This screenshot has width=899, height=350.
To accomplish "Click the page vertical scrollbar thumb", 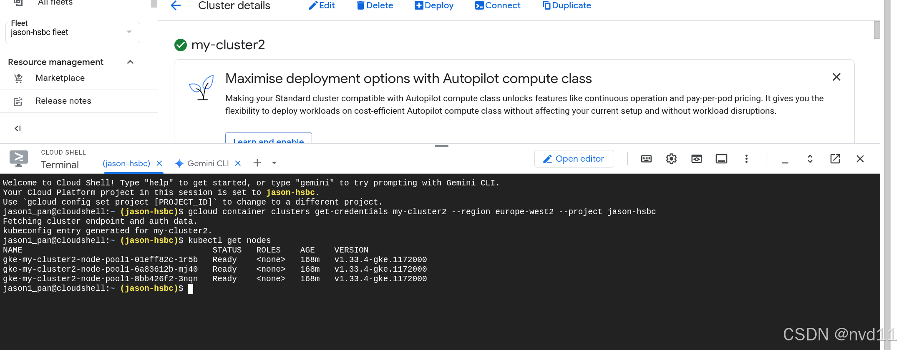I will click(x=877, y=30).
